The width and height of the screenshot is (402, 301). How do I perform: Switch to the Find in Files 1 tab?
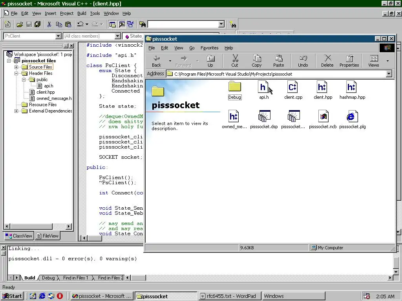click(x=75, y=278)
